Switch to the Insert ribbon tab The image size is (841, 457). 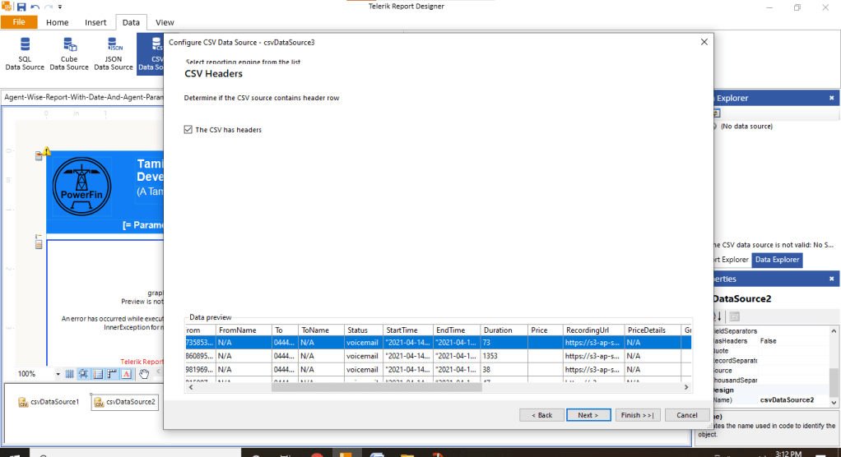(x=95, y=22)
